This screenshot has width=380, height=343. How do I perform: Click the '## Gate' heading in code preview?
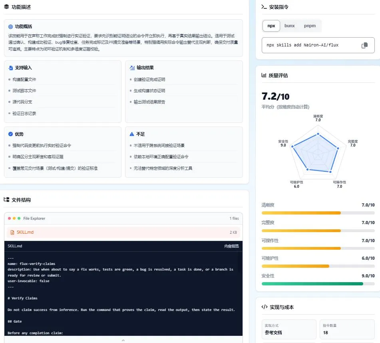[14, 321]
